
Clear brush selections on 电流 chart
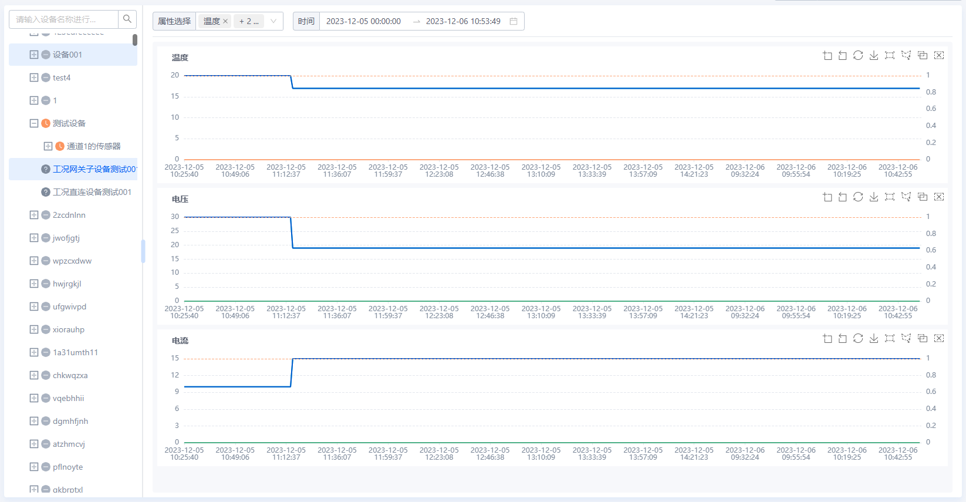[939, 338]
